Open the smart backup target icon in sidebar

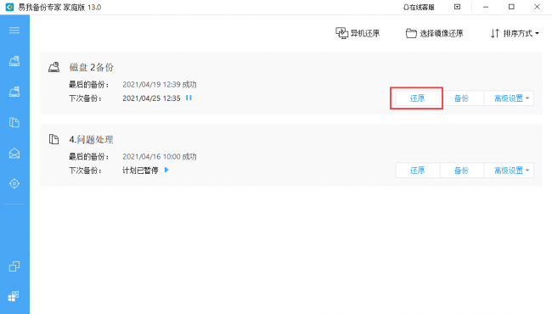click(14, 183)
